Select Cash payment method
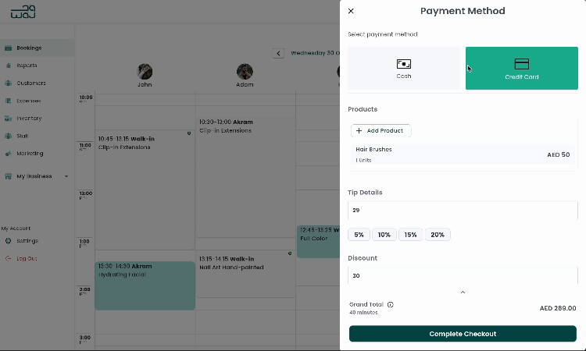 pyautogui.click(x=404, y=69)
